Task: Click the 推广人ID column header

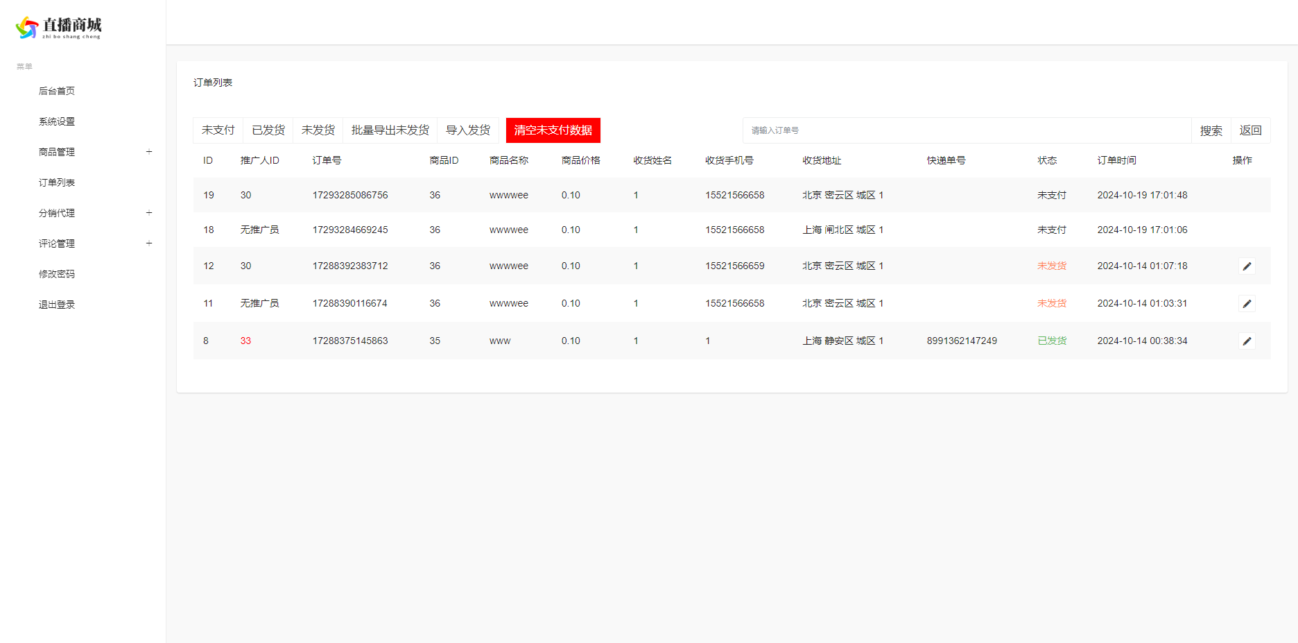Action: click(x=260, y=160)
